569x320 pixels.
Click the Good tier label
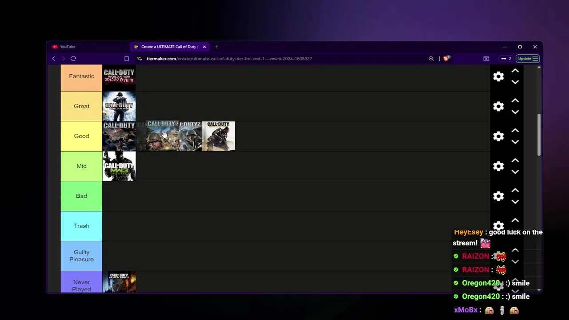[x=81, y=136]
